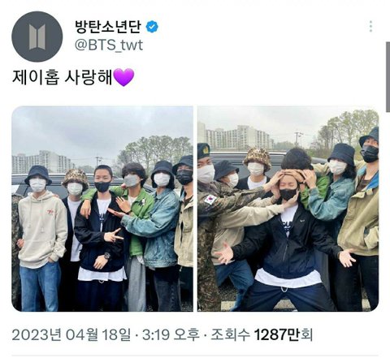390x358 pixels.
Task: Click the 2023년 04월 18일 date
Action: [71, 334]
